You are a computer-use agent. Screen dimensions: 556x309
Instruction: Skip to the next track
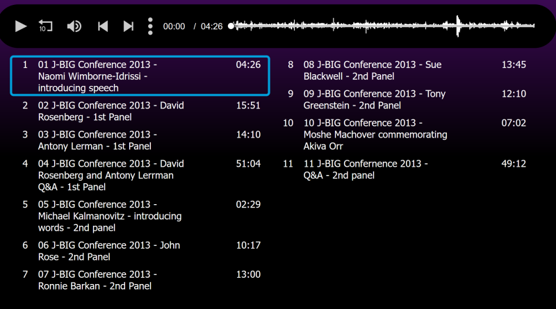[x=129, y=26]
